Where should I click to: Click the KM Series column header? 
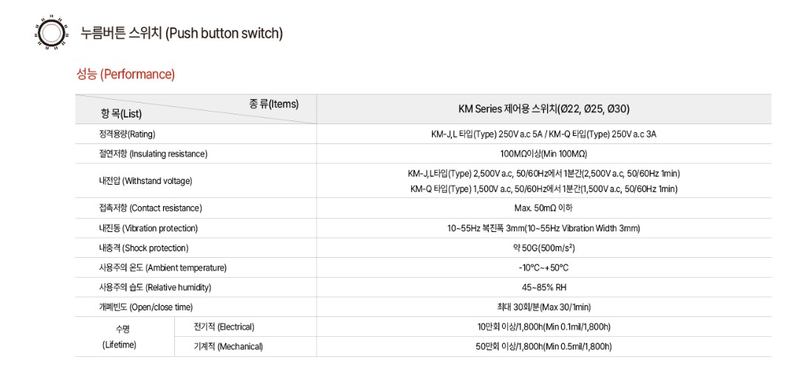(x=543, y=109)
